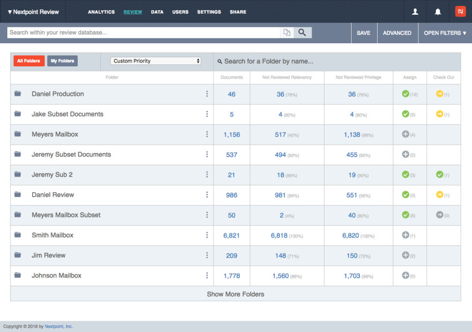472x332 pixels.
Task: Click the plus assign icon for Meyers Mailbox
Action: pyautogui.click(x=406, y=134)
